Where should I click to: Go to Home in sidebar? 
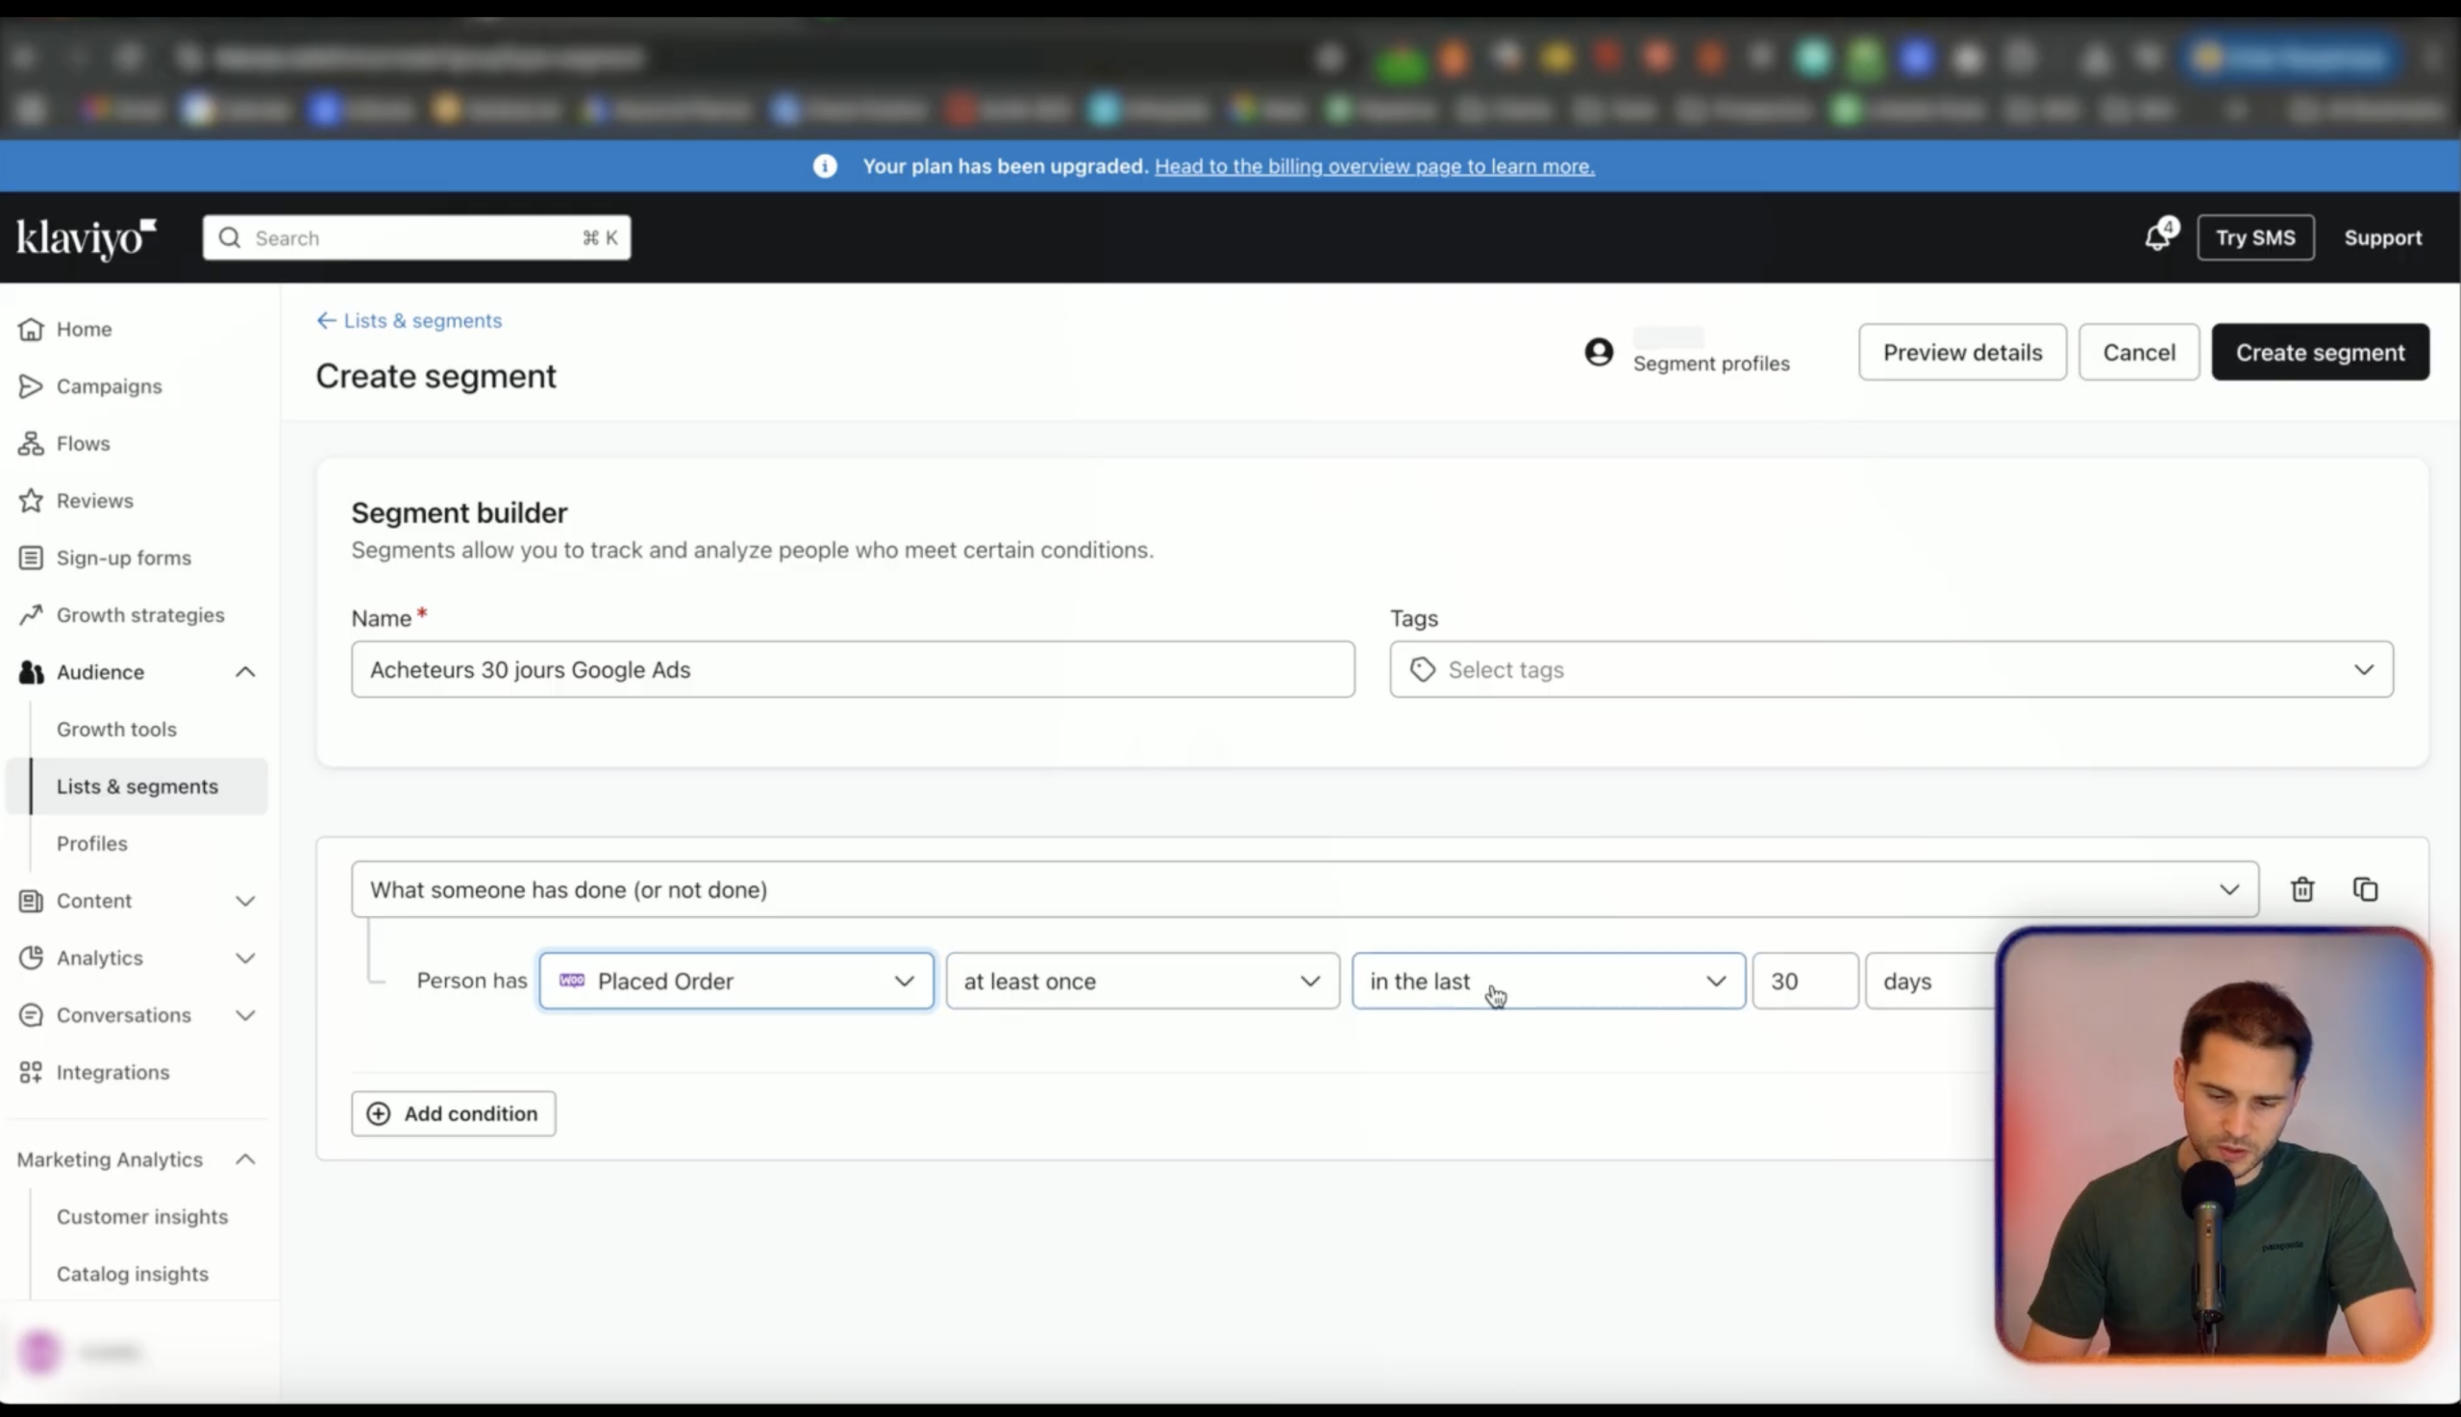(x=84, y=329)
